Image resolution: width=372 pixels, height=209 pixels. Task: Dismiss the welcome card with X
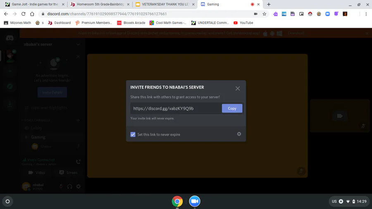click(78, 57)
